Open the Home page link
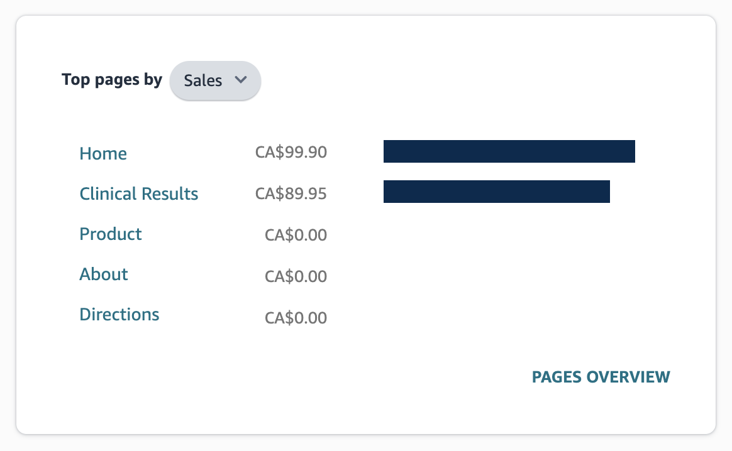The width and height of the screenshot is (732, 451). [x=103, y=153]
